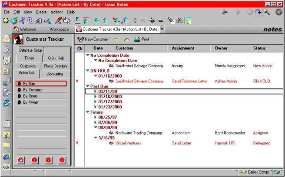This screenshot has width=285, height=177.
Task: Open the Internet Explorer bookmark folder icon
Action: click(7, 156)
